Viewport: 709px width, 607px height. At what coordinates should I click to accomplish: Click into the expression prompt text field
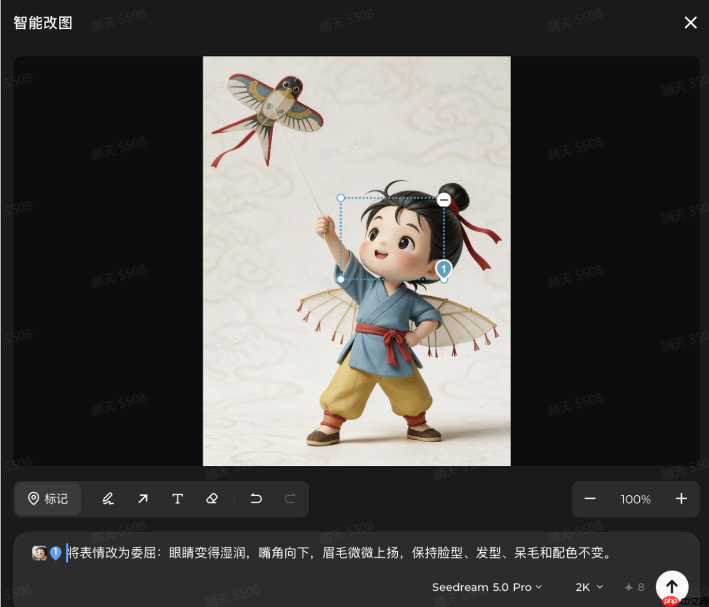[x=340, y=553]
